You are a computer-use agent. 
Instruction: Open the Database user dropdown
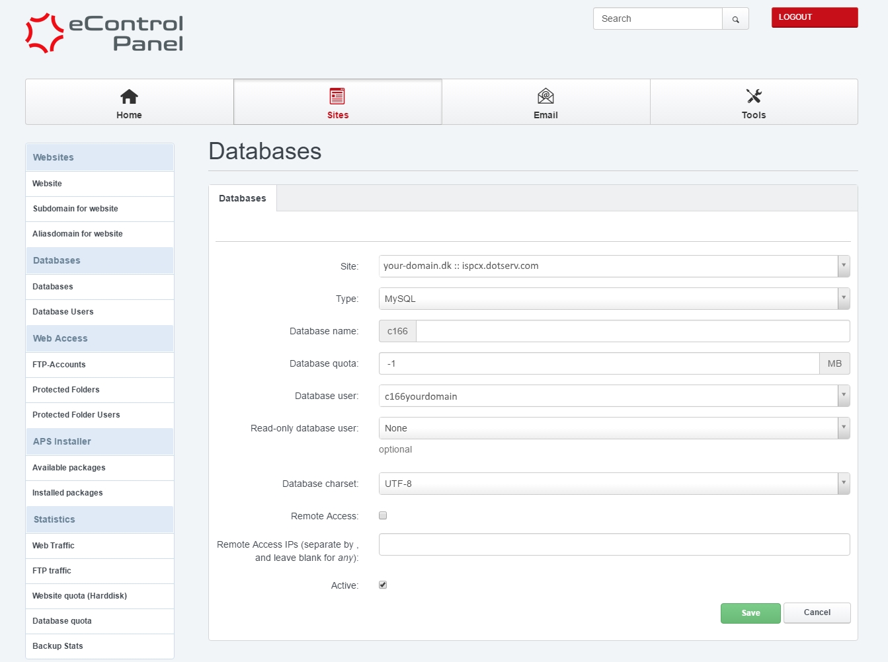[614, 396]
